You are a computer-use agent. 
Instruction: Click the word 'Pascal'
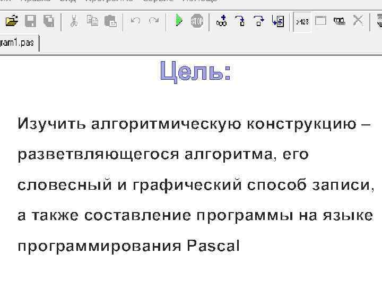tap(213, 246)
